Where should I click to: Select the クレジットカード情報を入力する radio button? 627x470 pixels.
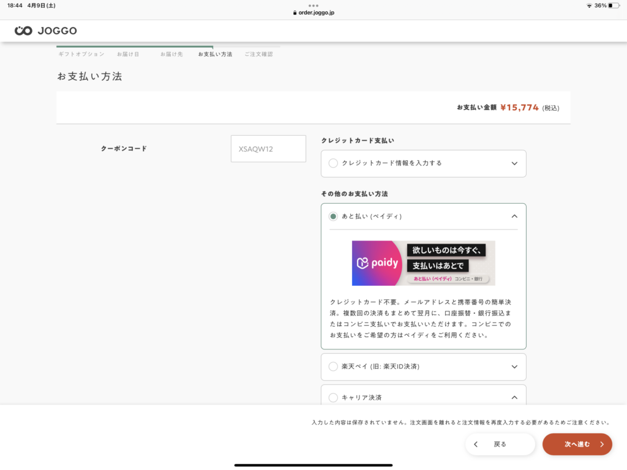(333, 163)
